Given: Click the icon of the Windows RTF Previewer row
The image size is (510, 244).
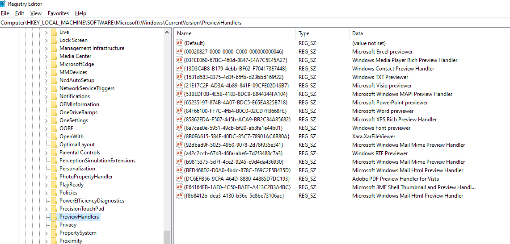Looking at the screenshot, I should (x=180, y=153).
